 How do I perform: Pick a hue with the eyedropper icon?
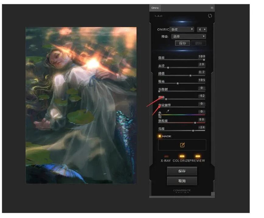pos(168,111)
